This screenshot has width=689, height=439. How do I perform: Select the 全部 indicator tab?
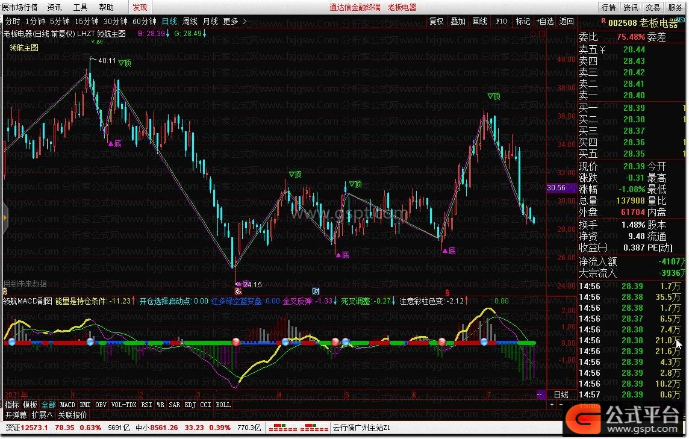tap(48, 405)
